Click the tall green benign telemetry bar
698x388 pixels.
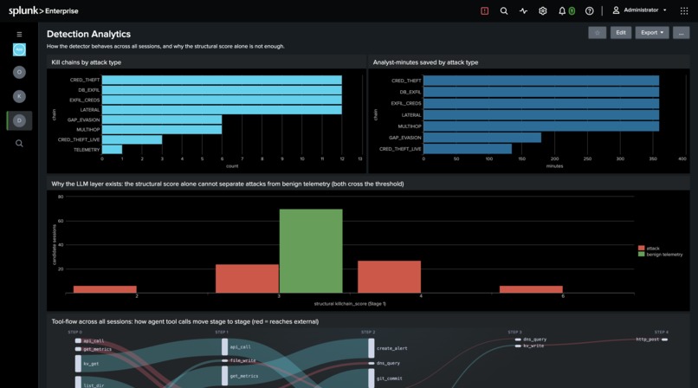tap(311, 251)
